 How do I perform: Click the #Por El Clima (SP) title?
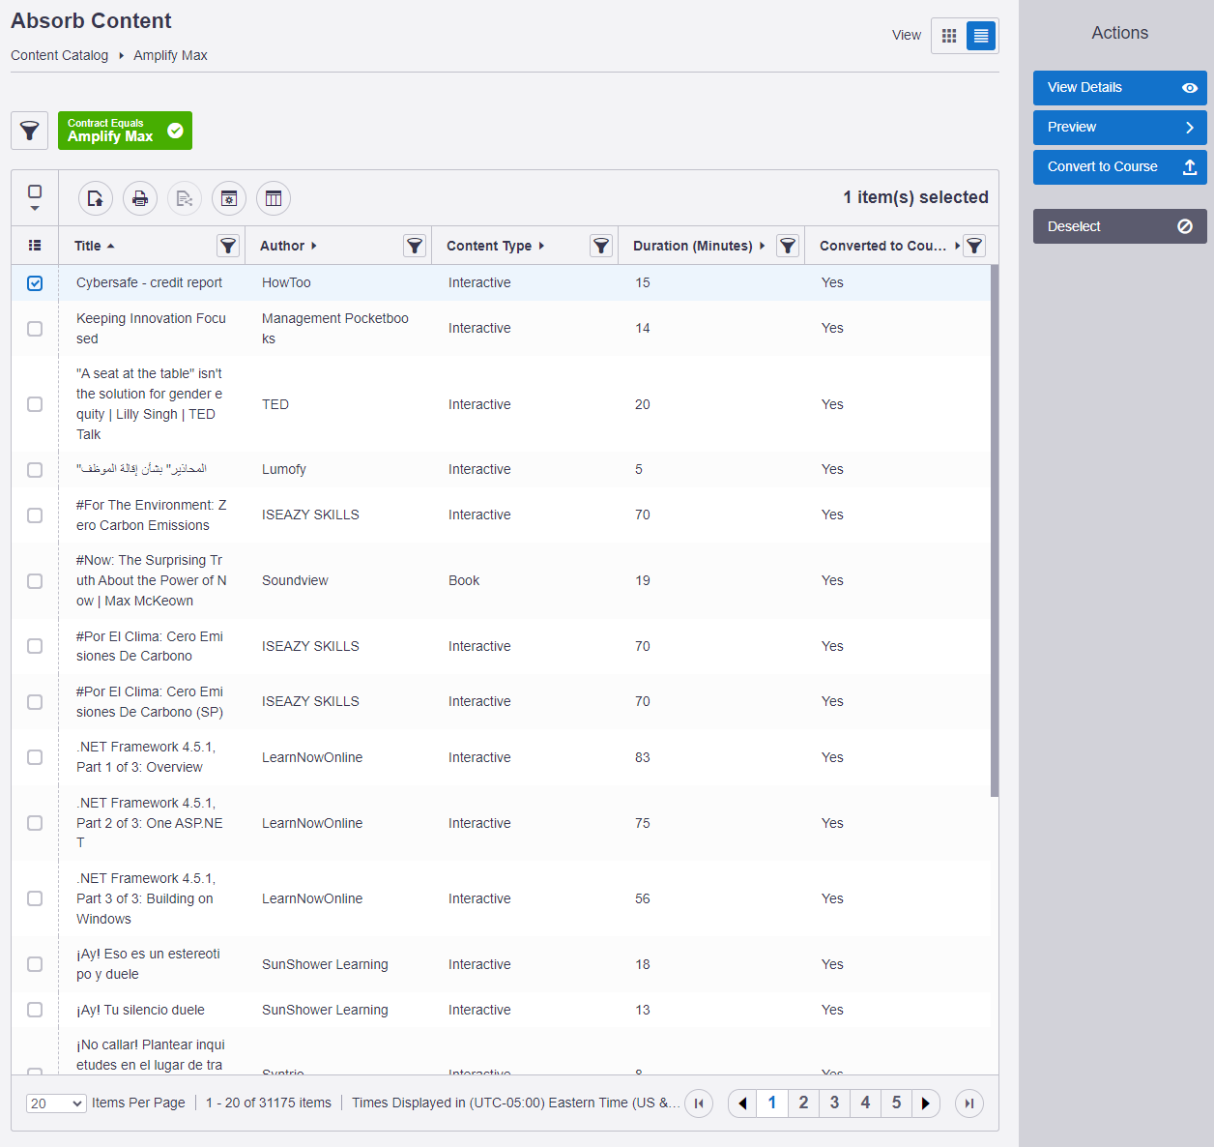tap(150, 701)
